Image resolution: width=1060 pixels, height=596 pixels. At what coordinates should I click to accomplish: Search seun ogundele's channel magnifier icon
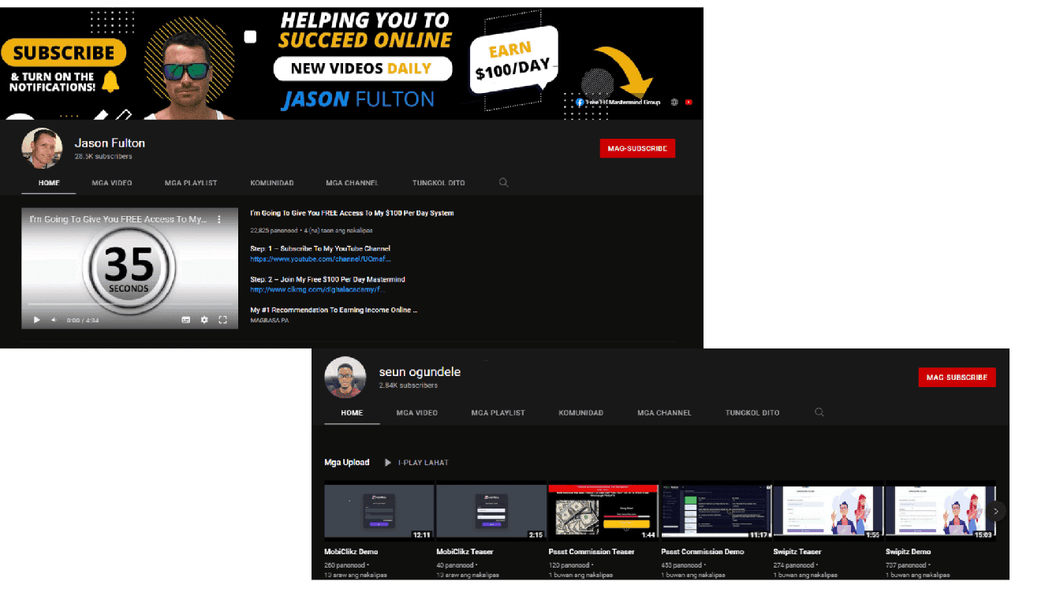(819, 412)
